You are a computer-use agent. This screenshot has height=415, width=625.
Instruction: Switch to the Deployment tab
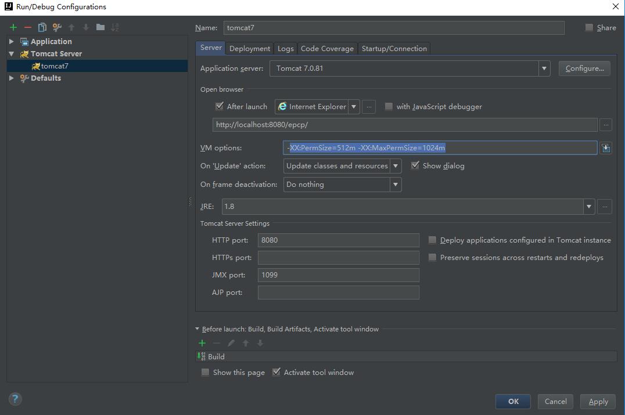click(x=250, y=49)
